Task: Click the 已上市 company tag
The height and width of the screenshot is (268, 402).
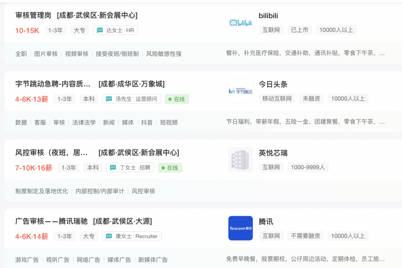Action: (300, 30)
